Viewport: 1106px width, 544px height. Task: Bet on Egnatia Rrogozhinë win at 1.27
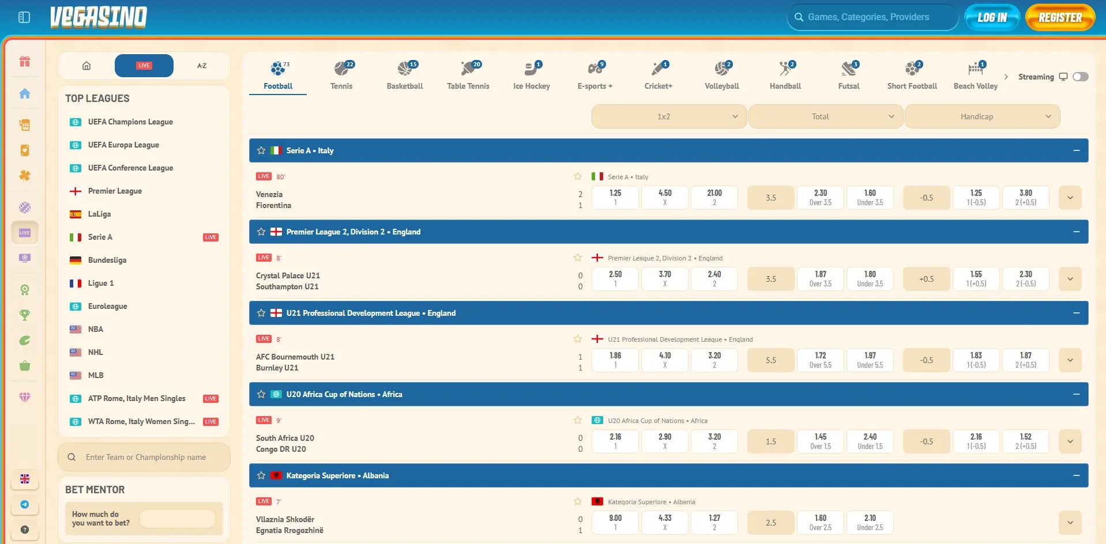point(714,523)
